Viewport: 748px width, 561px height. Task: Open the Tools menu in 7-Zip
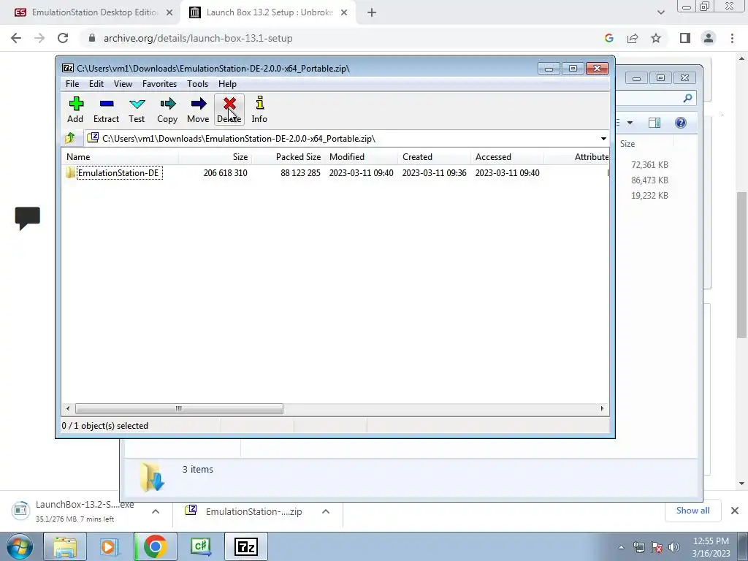[x=197, y=84]
